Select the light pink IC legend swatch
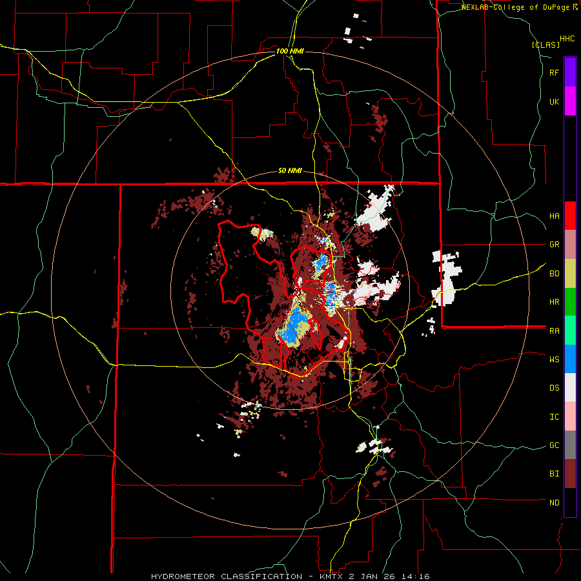This screenshot has width=581, height=581. (570, 416)
